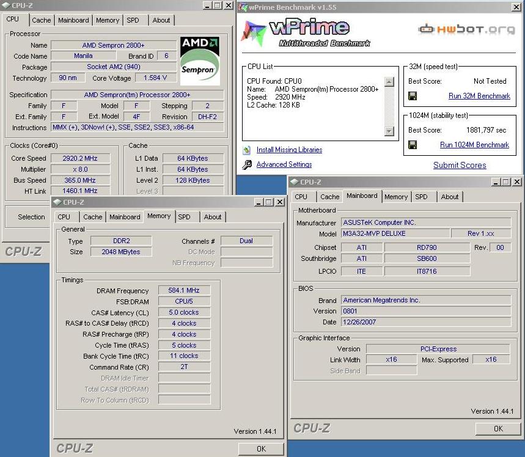Click the hwbot.org logo
Screen dimensions: 525x457
467,29
